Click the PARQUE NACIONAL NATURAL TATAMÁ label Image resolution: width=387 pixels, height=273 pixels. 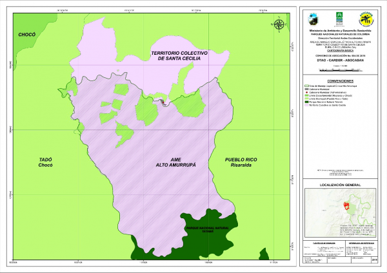(x=208, y=230)
